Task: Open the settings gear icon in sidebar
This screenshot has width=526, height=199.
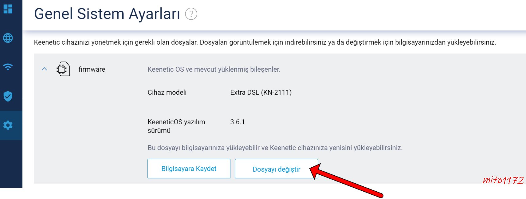Action: click(8, 125)
